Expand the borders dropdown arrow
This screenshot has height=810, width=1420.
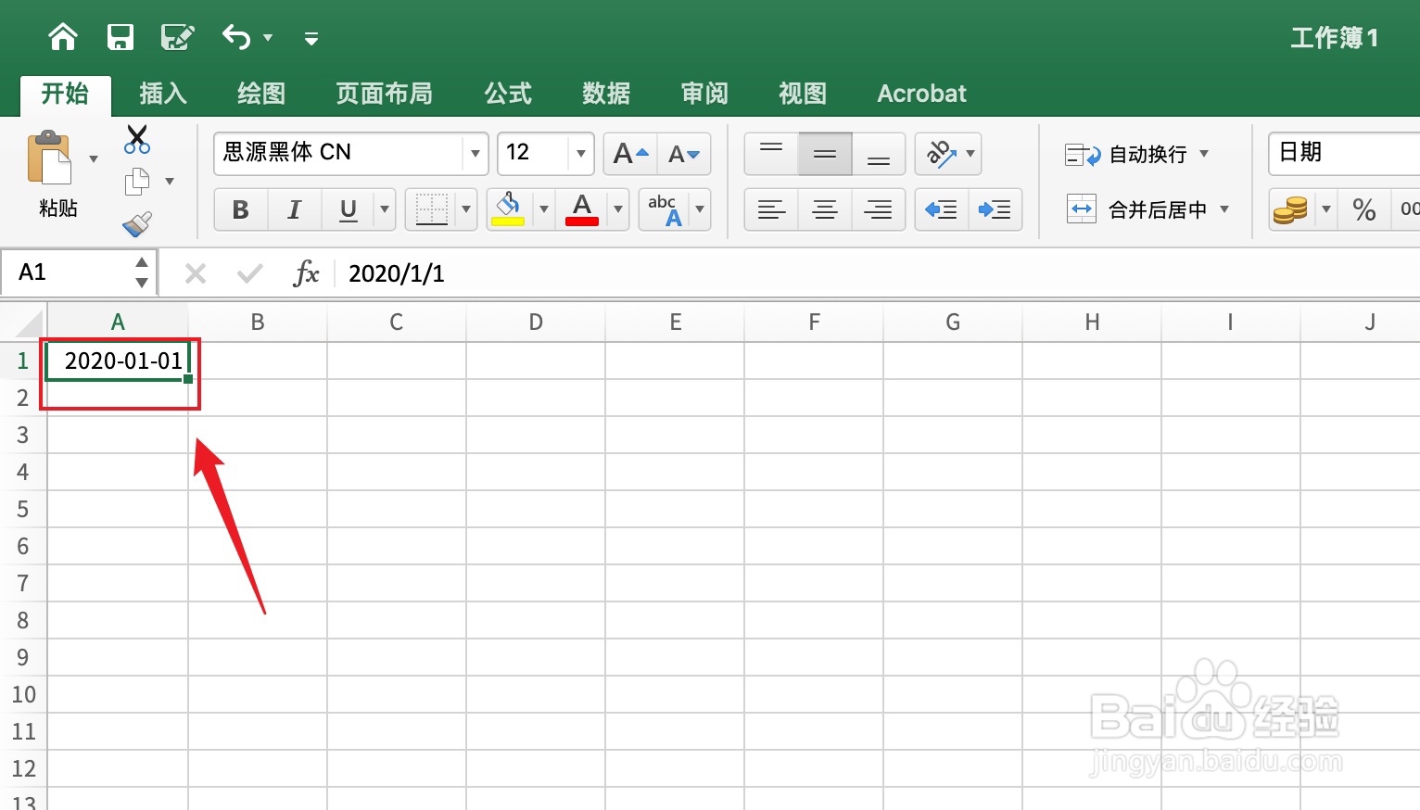click(466, 209)
